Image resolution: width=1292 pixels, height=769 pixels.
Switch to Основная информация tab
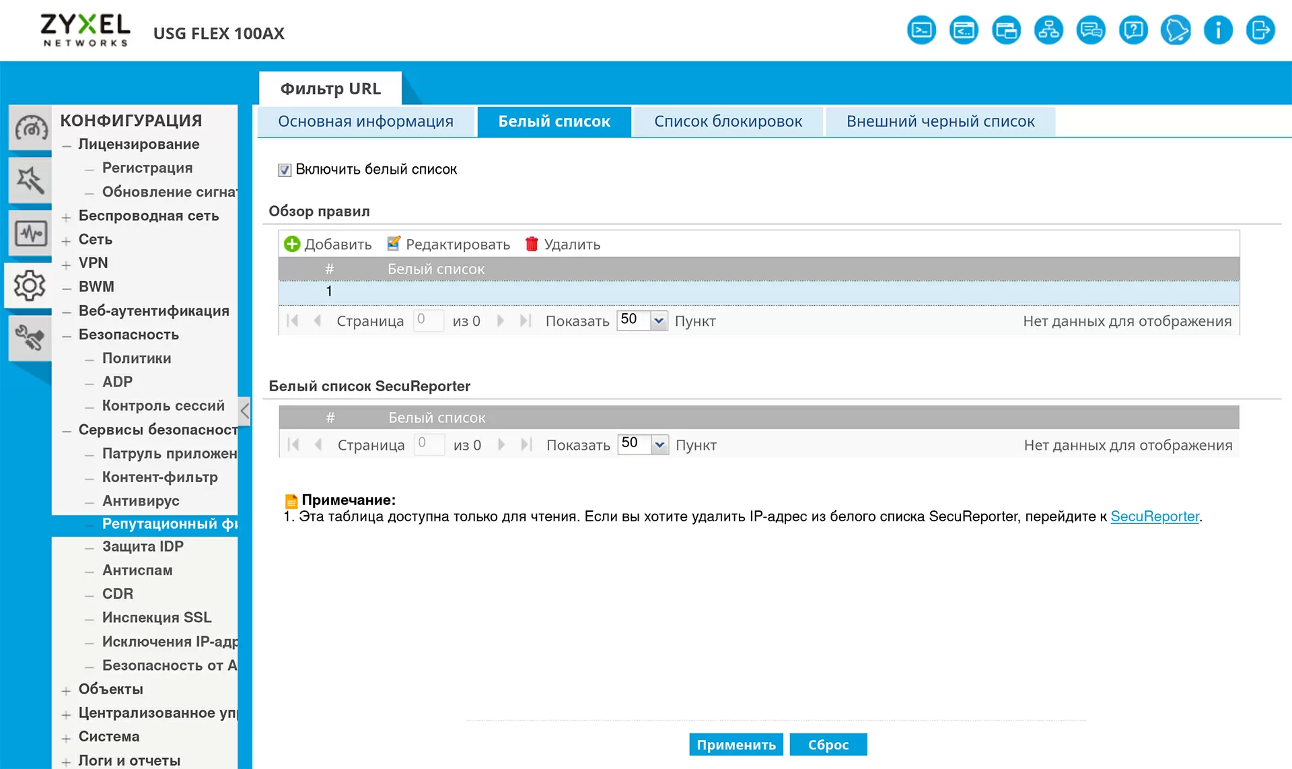point(365,121)
